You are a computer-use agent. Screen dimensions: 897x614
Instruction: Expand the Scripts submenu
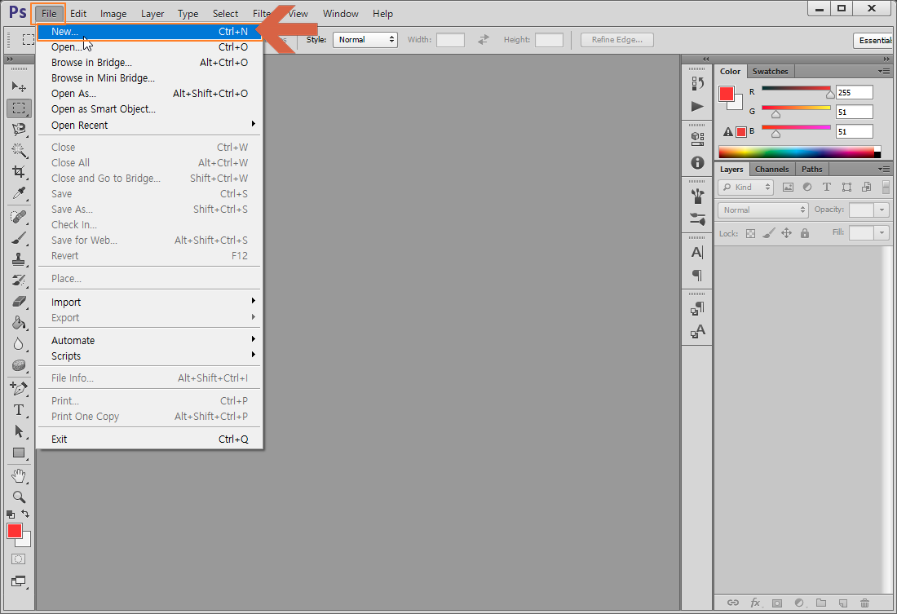(148, 356)
